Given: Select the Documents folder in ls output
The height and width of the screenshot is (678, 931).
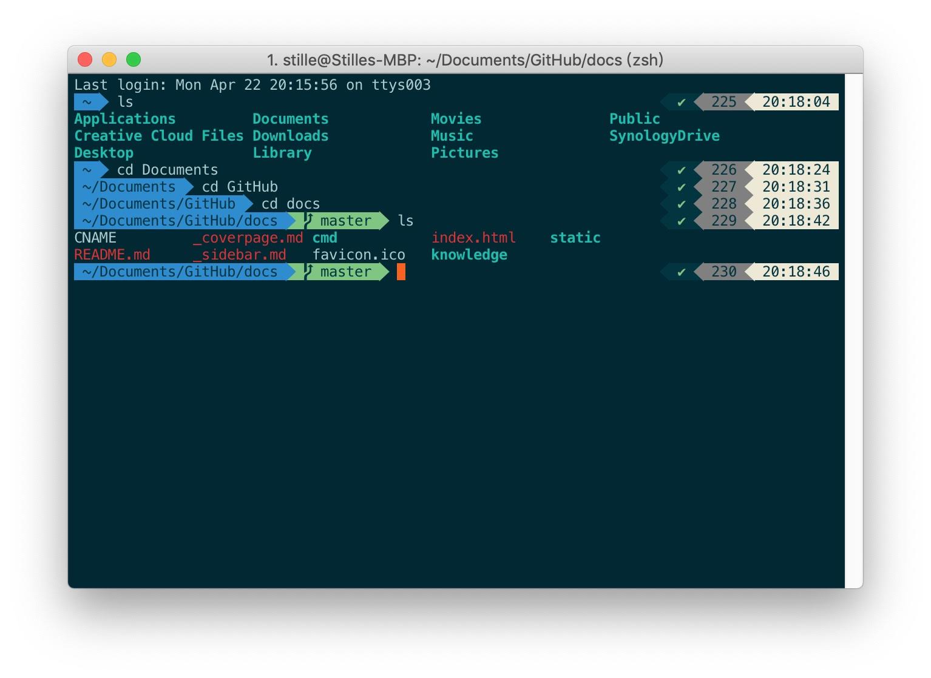Looking at the screenshot, I should coord(290,119).
